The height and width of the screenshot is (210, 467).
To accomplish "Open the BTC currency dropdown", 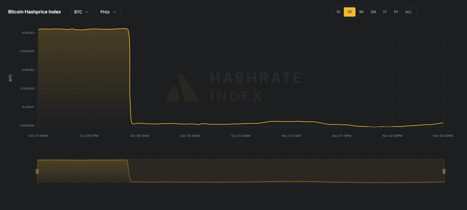I will 82,12.
